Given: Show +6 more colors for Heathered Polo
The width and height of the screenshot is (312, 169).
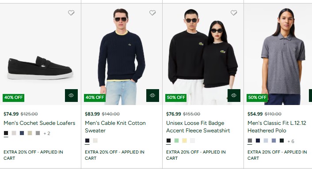Looking at the screenshot, I should click(291, 141).
